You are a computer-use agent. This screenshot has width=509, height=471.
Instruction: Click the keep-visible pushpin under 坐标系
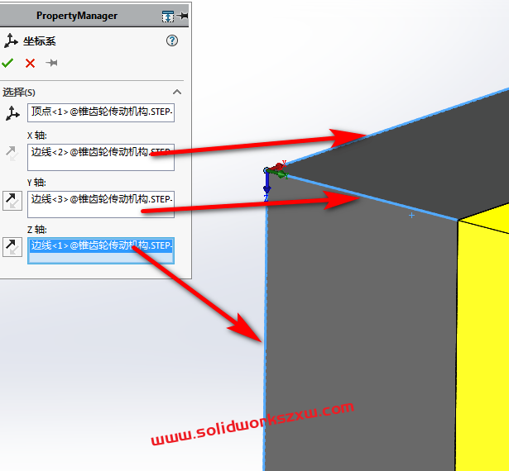[52, 63]
